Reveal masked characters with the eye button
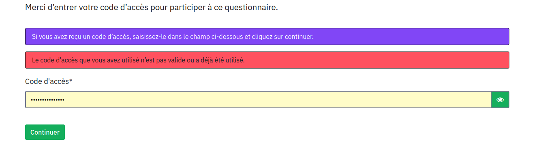Screen dimensions: 541x163 500,100
